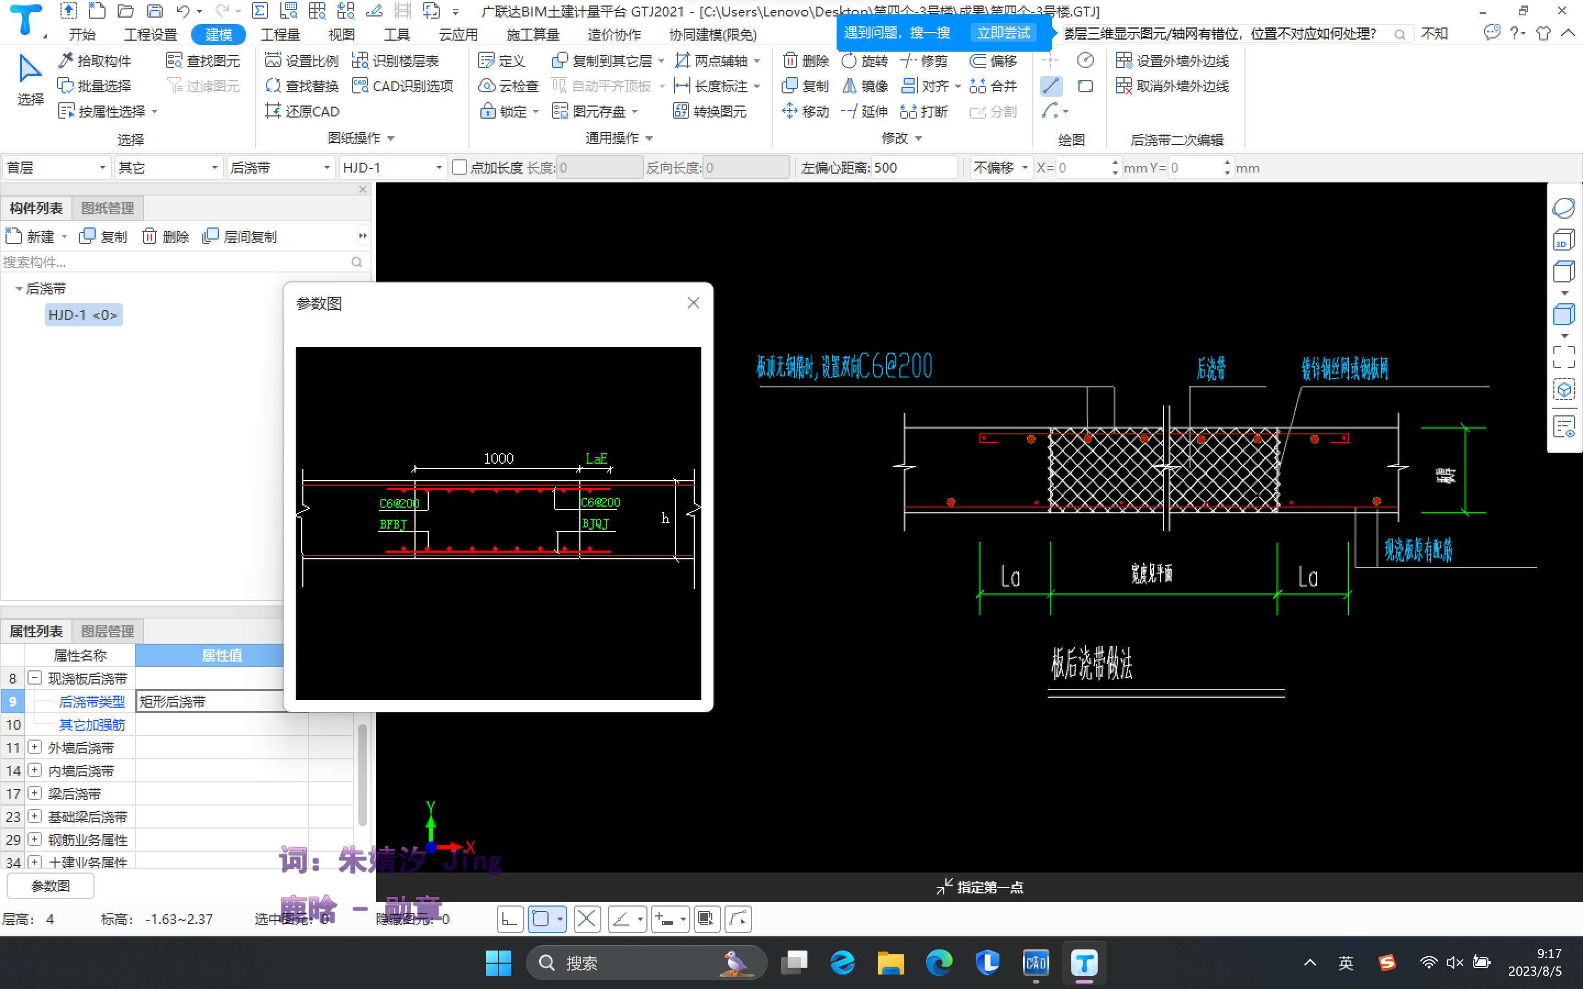Open the HJD-1 component dropdown

(392, 168)
